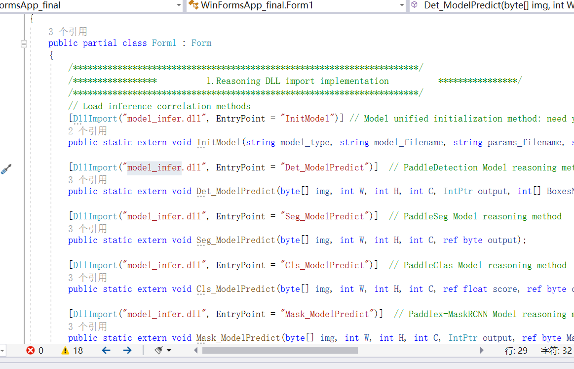The width and height of the screenshot is (574, 369).
Task: Open the WinFormsApp_final.Form1 type dropdown
Action: click(x=401, y=5)
